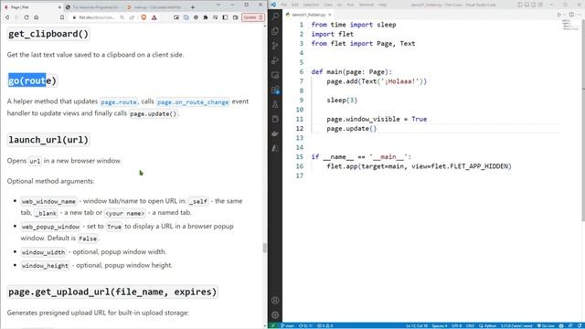This screenshot has width=585, height=329.
Task: Click the Brave Shields lion icon
Action: (x=144, y=17)
